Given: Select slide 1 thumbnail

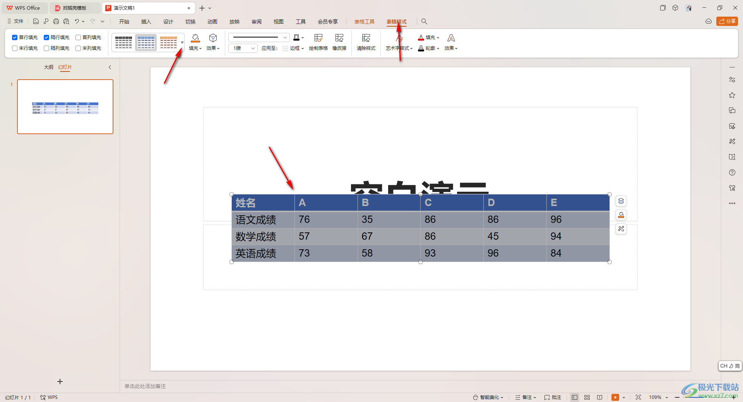Looking at the screenshot, I should tap(65, 107).
